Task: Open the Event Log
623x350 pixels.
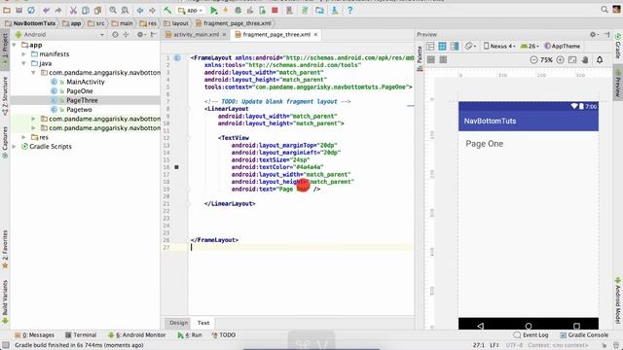Action: [x=531, y=334]
